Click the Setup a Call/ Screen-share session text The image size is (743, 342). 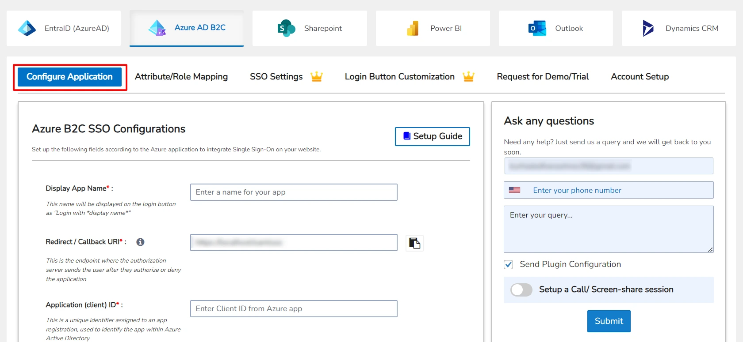pyautogui.click(x=606, y=289)
